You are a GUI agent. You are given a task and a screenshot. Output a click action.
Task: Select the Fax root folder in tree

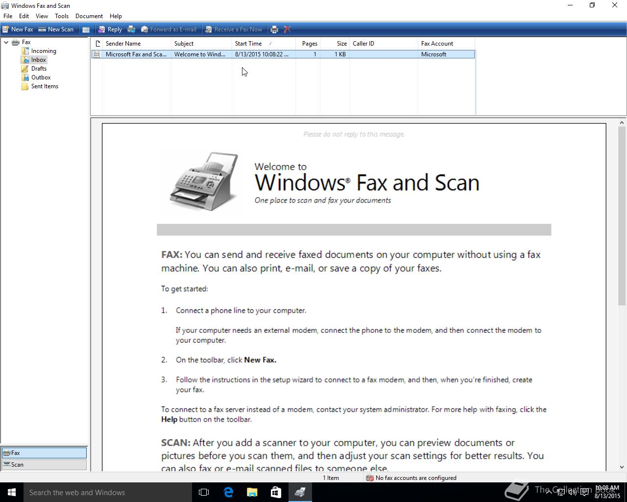[x=26, y=42]
